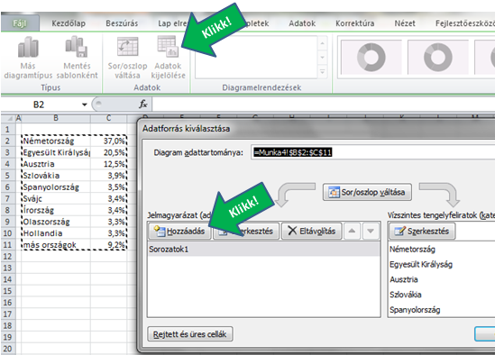Click the series Szerkesztés button

[246, 232]
